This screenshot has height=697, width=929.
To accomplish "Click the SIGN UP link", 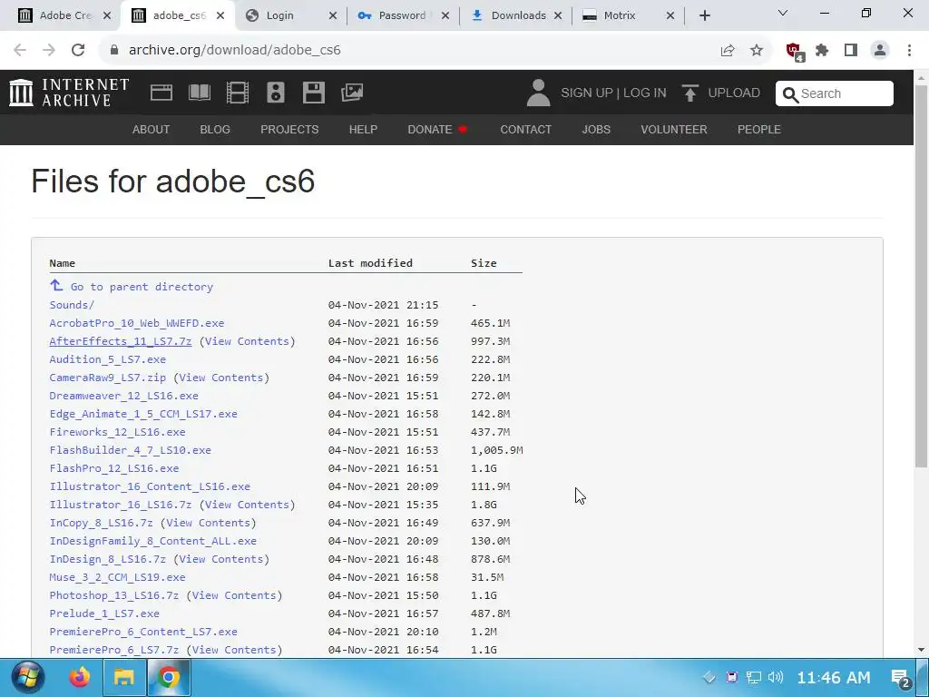I will (587, 93).
